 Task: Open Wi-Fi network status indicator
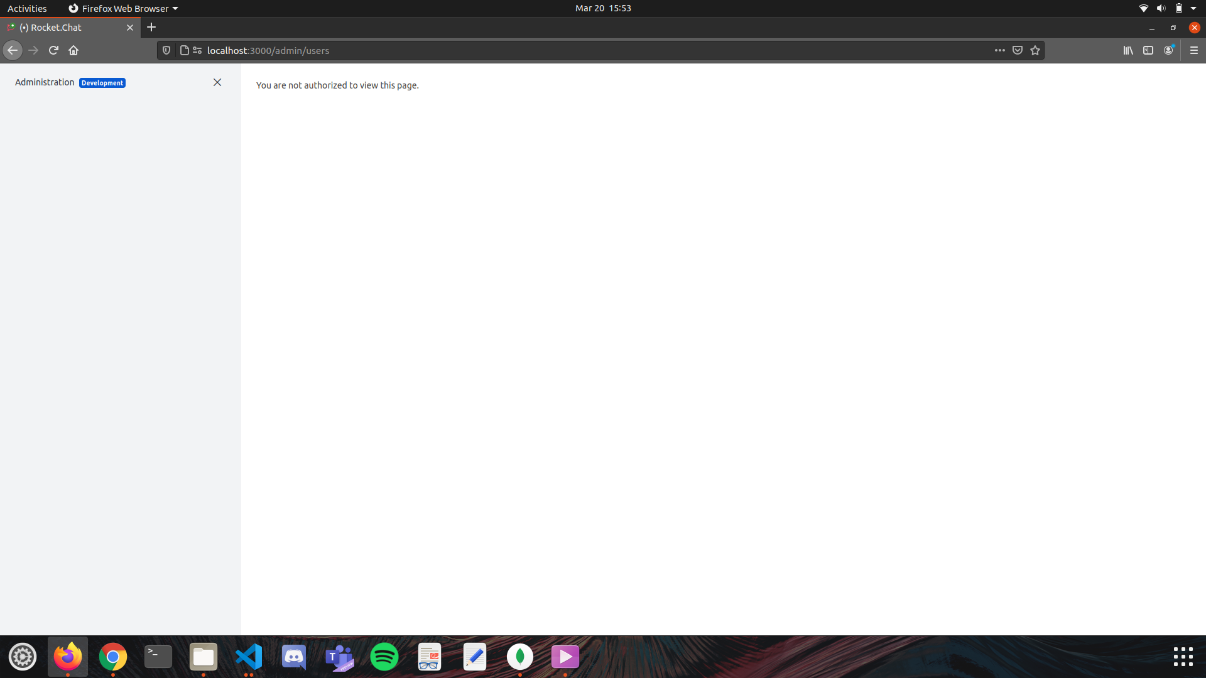[x=1144, y=8]
